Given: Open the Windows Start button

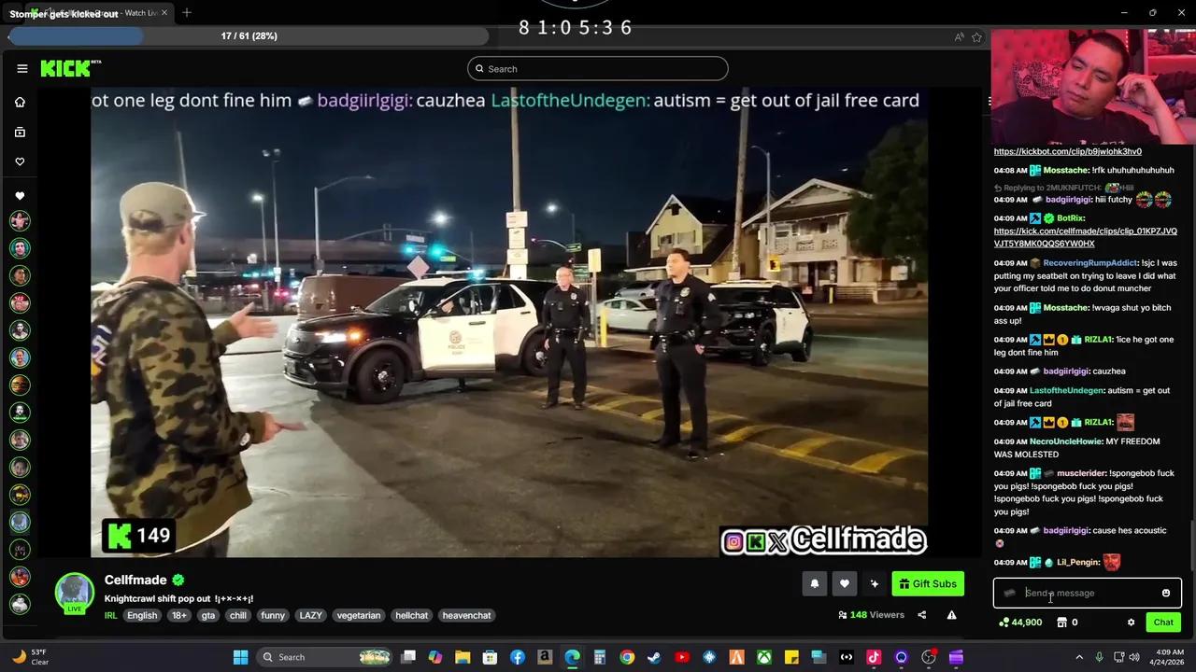Looking at the screenshot, I should click(240, 657).
